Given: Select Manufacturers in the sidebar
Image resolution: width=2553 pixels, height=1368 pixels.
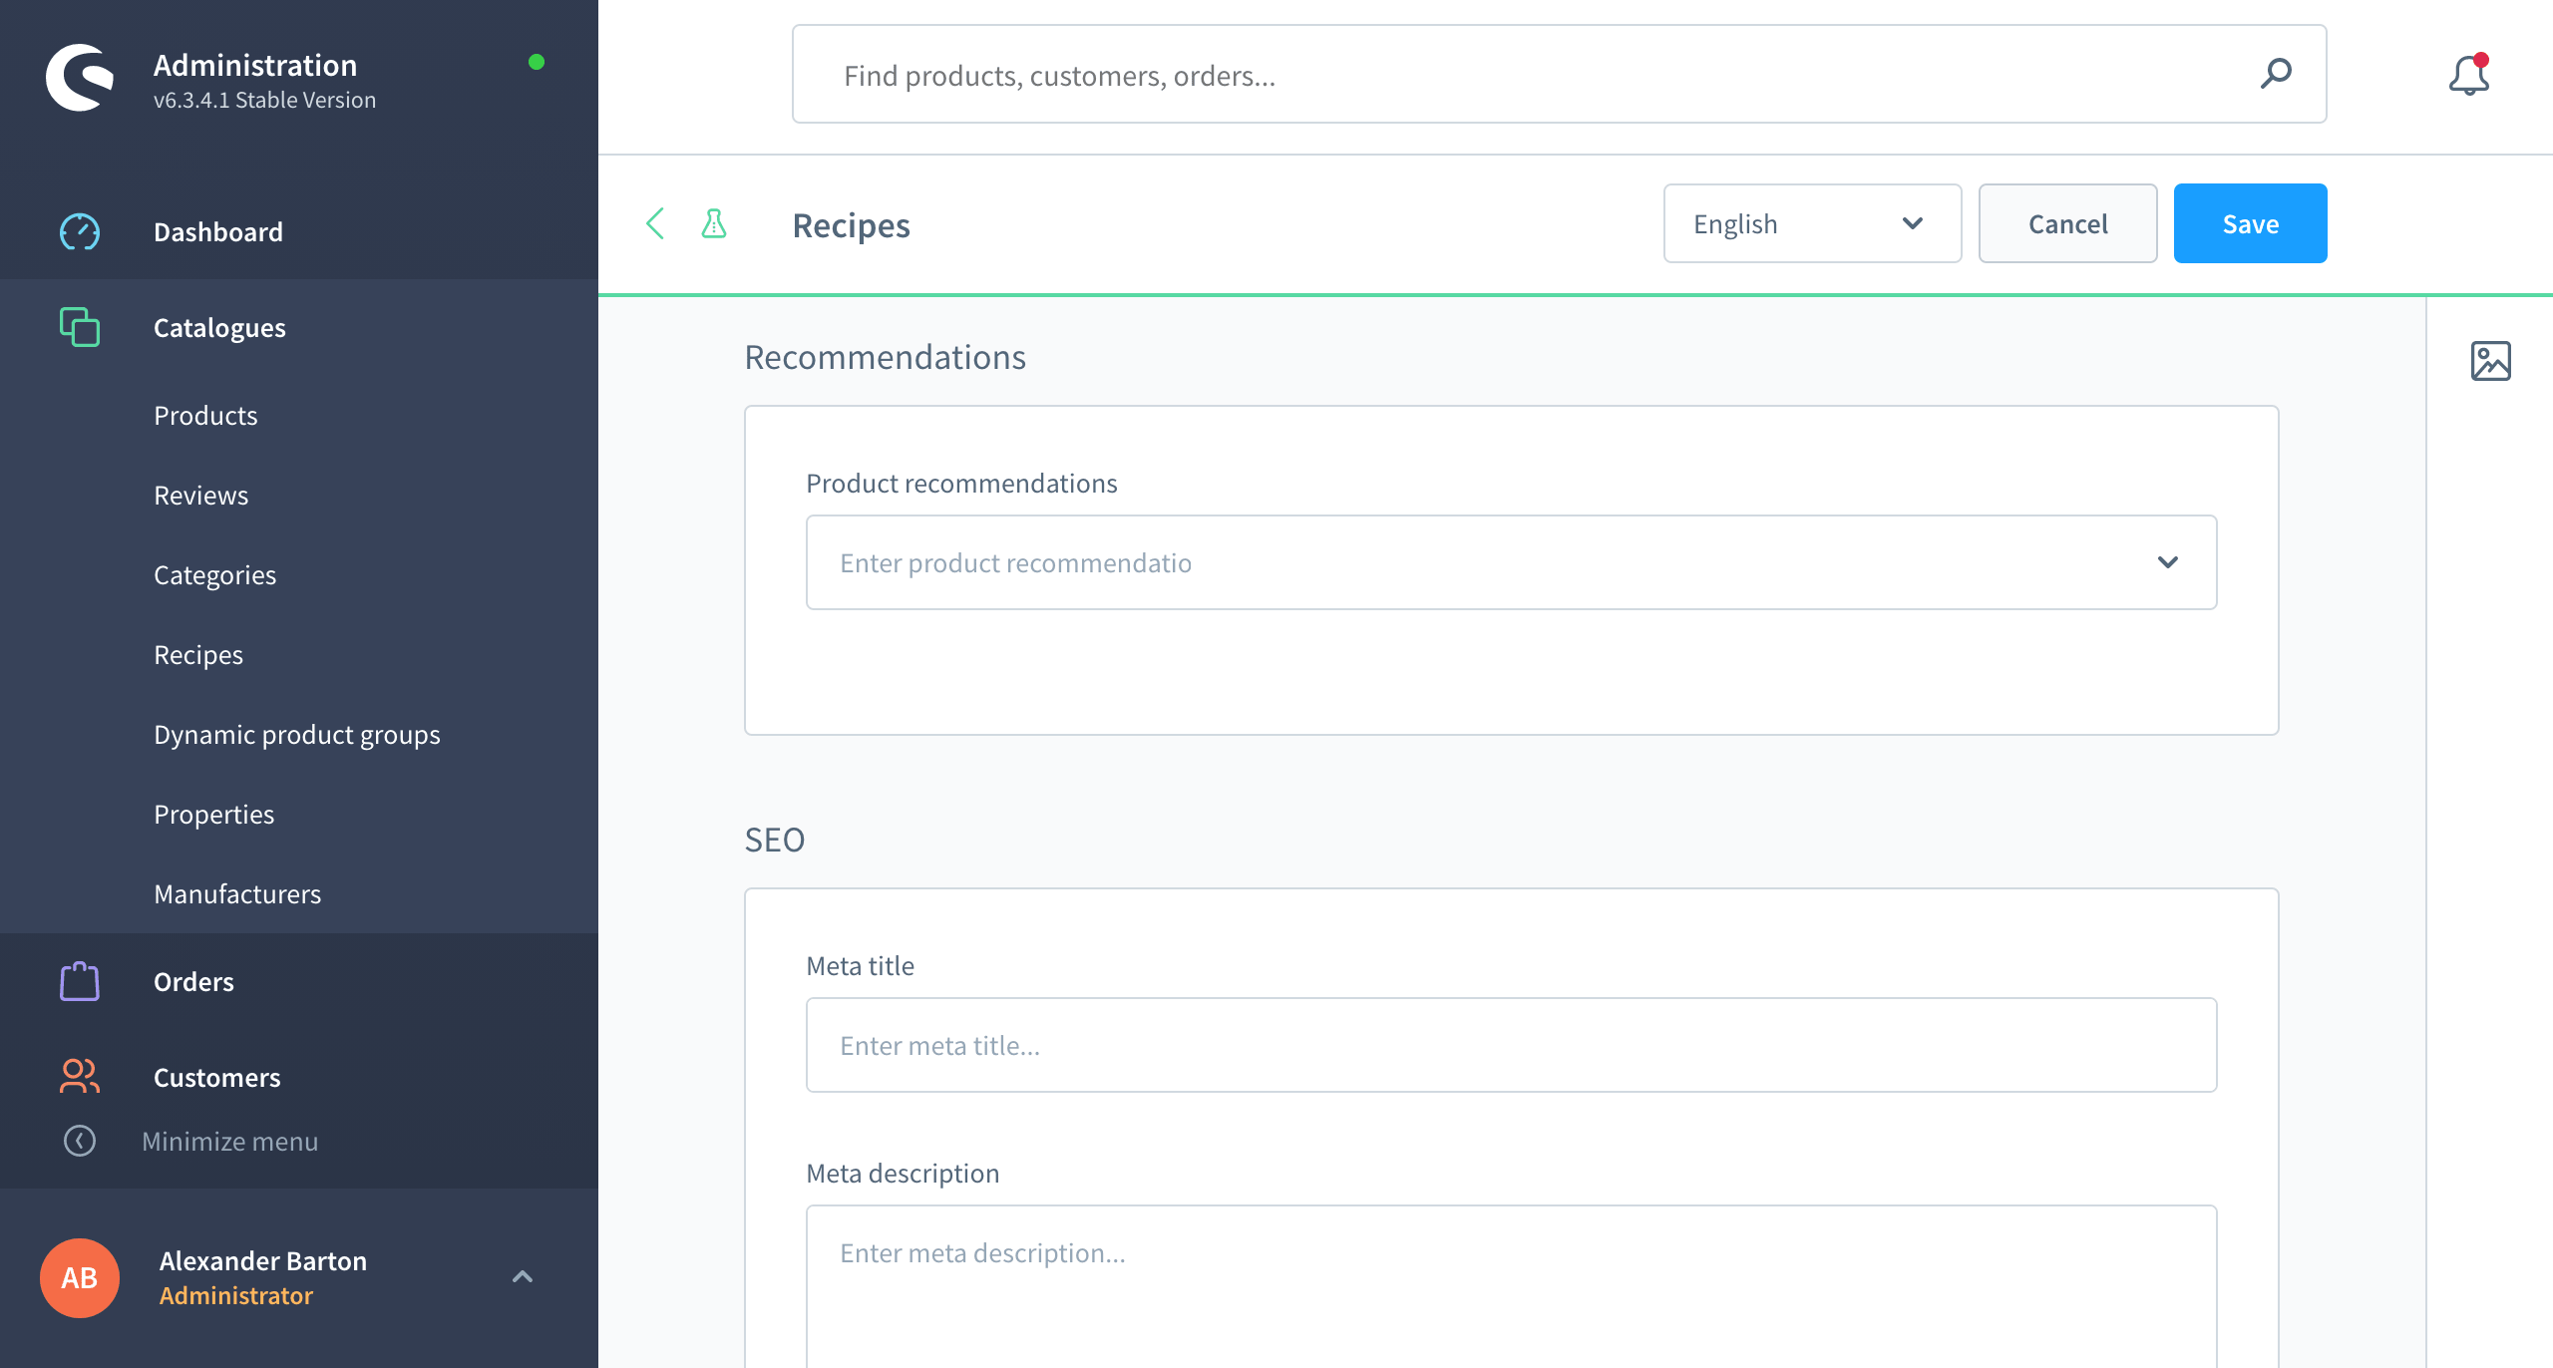Looking at the screenshot, I should (x=237, y=893).
